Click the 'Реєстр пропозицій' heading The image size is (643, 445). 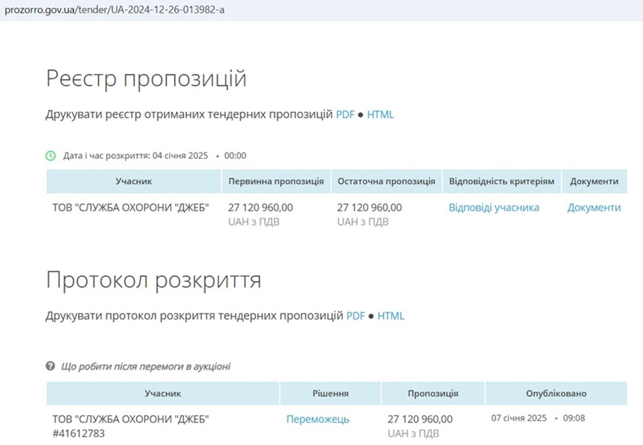146,79
